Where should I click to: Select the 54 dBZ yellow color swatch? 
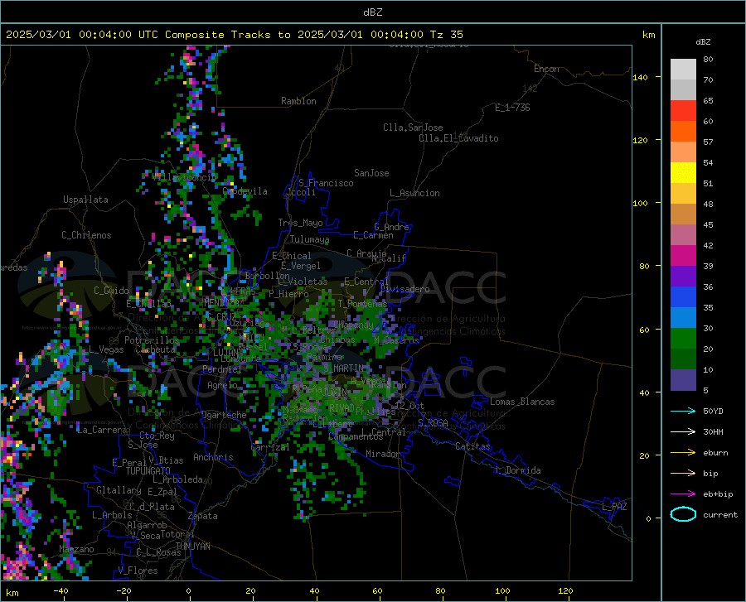click(683, 172)
